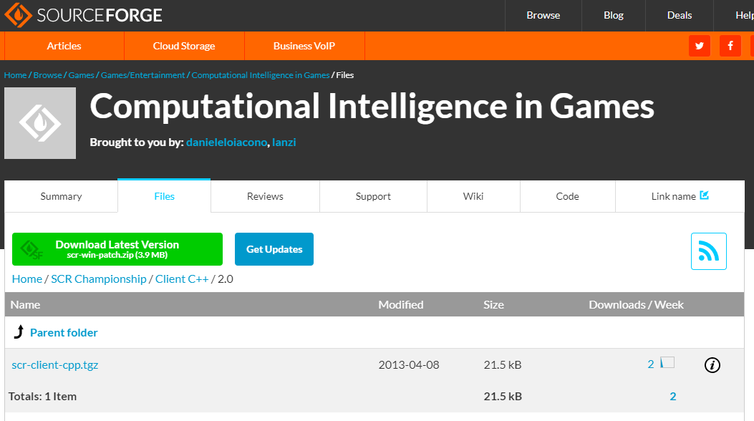This screenshot has height=421, width=754.
Task: Select the Code tab
Action: (x=567, y=196)
